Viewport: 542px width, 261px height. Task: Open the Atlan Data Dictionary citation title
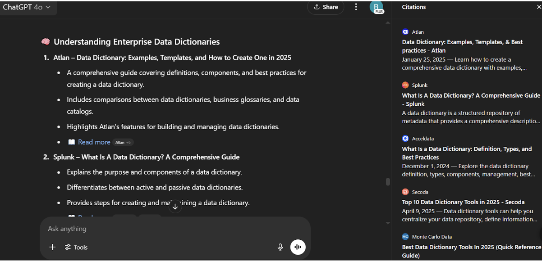(x=462, y=46)
